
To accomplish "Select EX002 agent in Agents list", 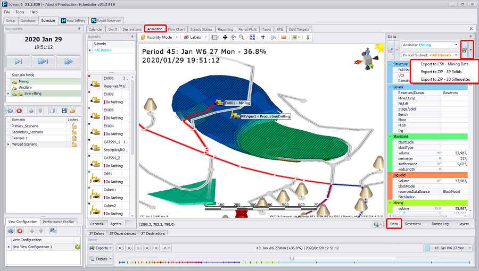I will click(x=109, y=94).
